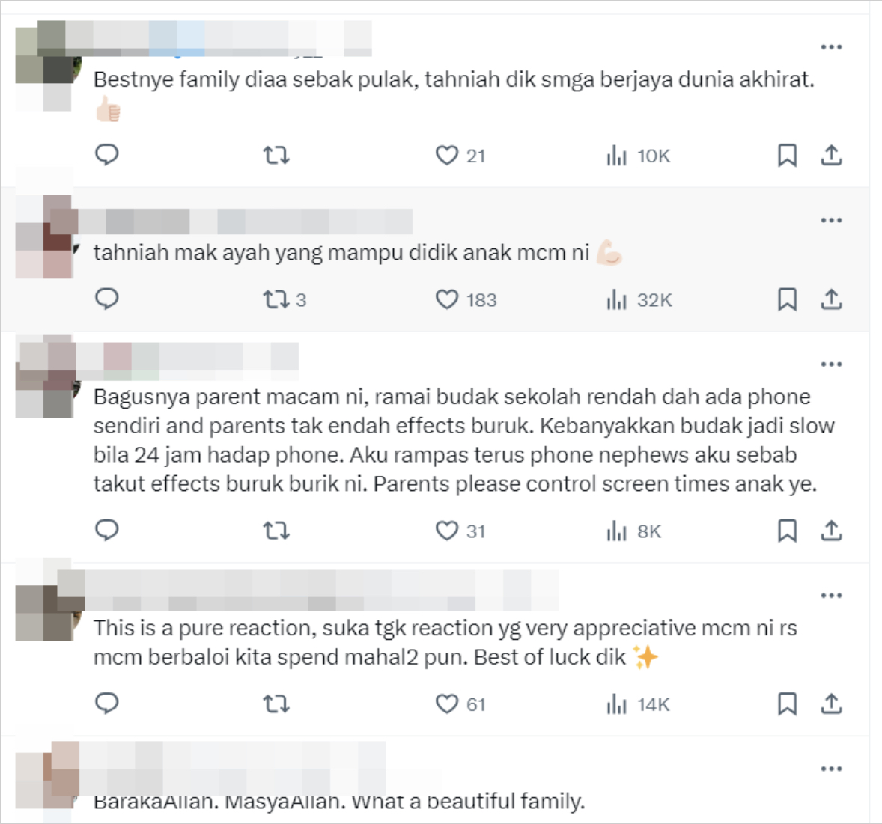Bookmark the 'tahniah mak ayah' tweet
882x824 pixels.
click(x=787, y=299)
